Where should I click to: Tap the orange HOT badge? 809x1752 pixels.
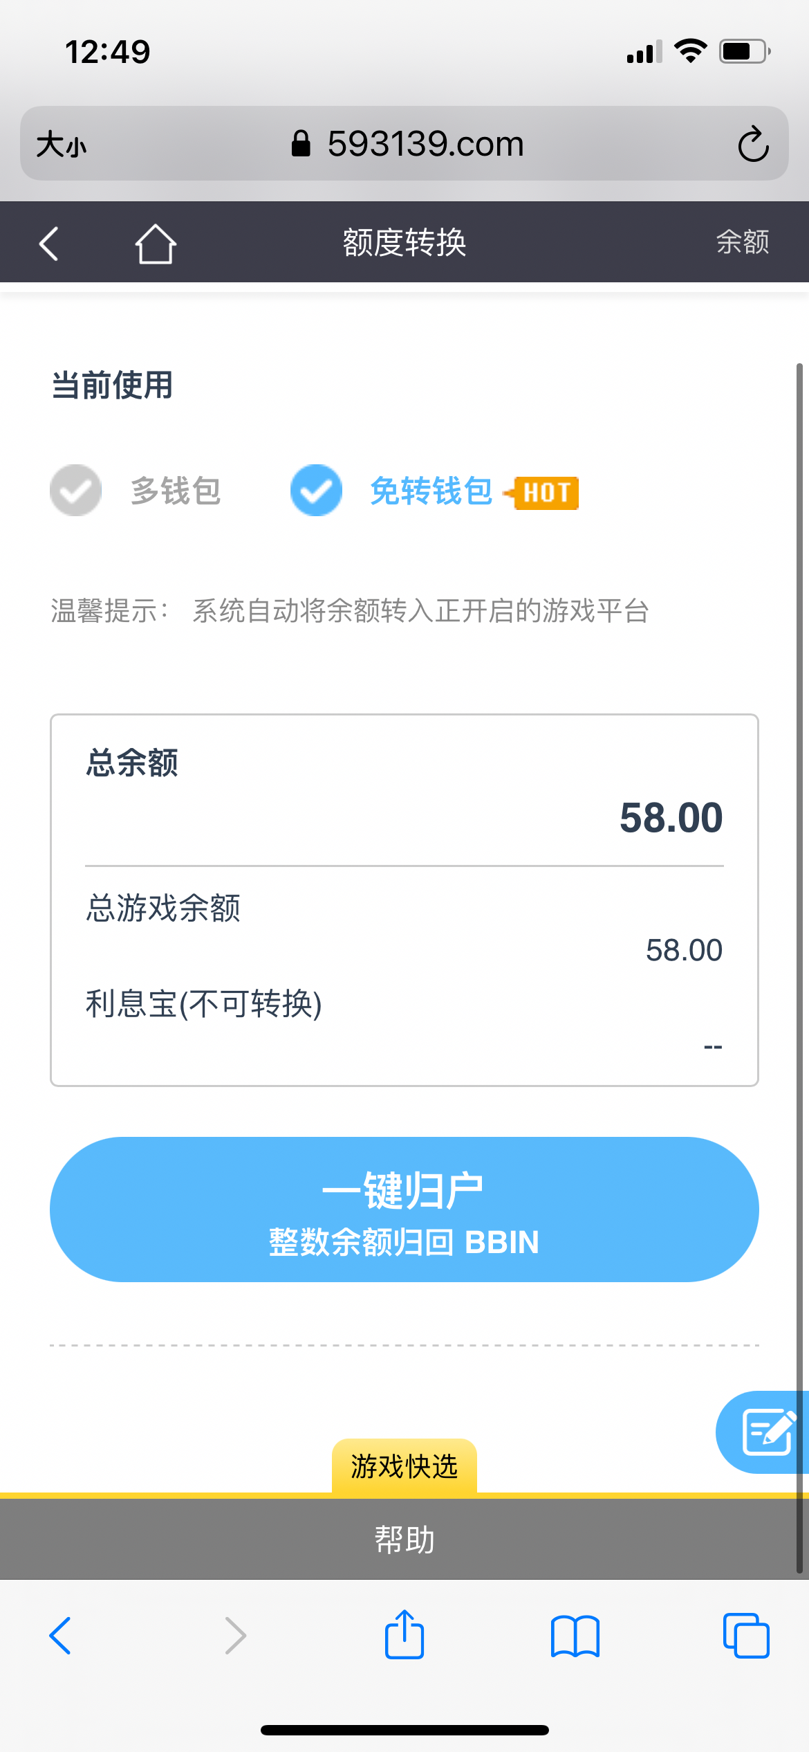546,493
